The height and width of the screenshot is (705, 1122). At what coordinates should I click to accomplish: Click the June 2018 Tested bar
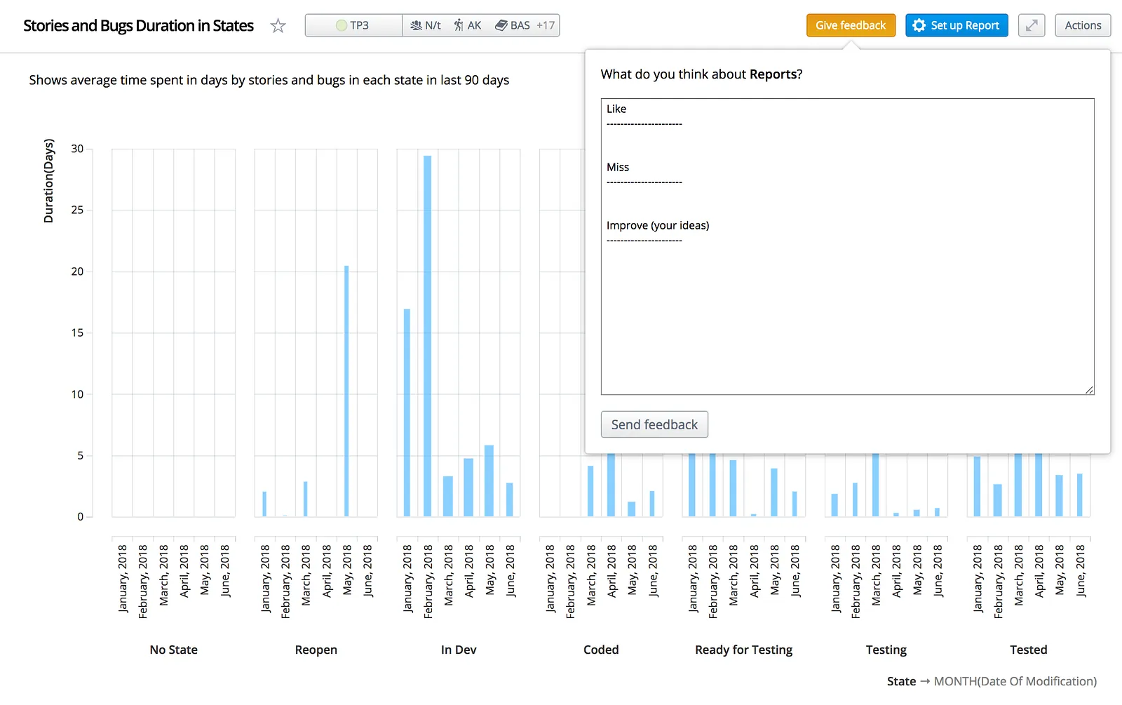[1080, 495]
